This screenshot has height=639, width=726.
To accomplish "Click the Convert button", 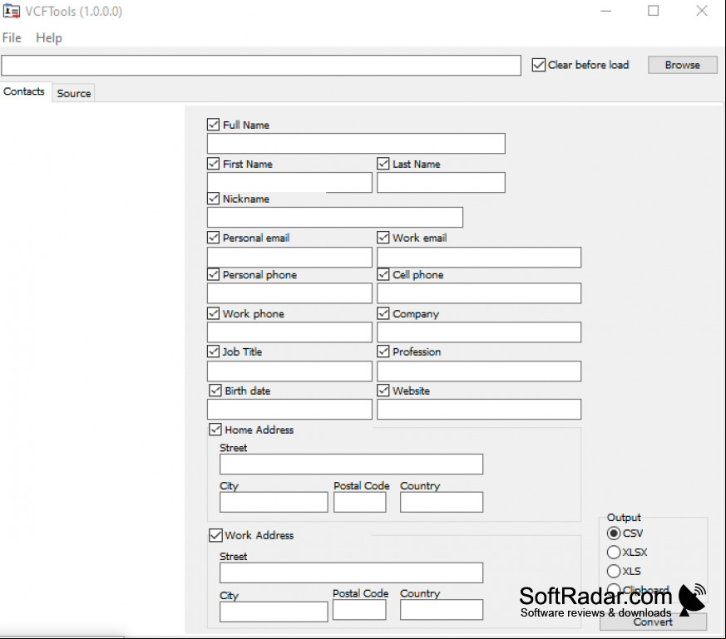I will point(653,622).
